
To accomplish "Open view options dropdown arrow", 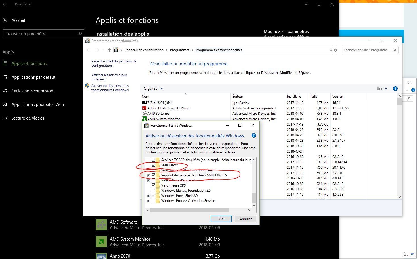I will click(x=386, y=89).
